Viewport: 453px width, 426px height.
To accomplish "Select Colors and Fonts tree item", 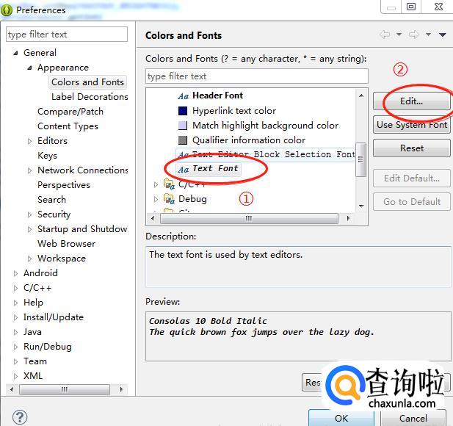I will (x=87, y=82).
